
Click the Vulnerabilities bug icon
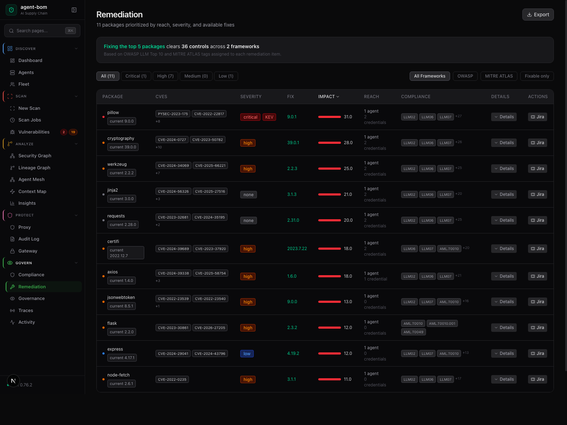(x=12, y=132)
